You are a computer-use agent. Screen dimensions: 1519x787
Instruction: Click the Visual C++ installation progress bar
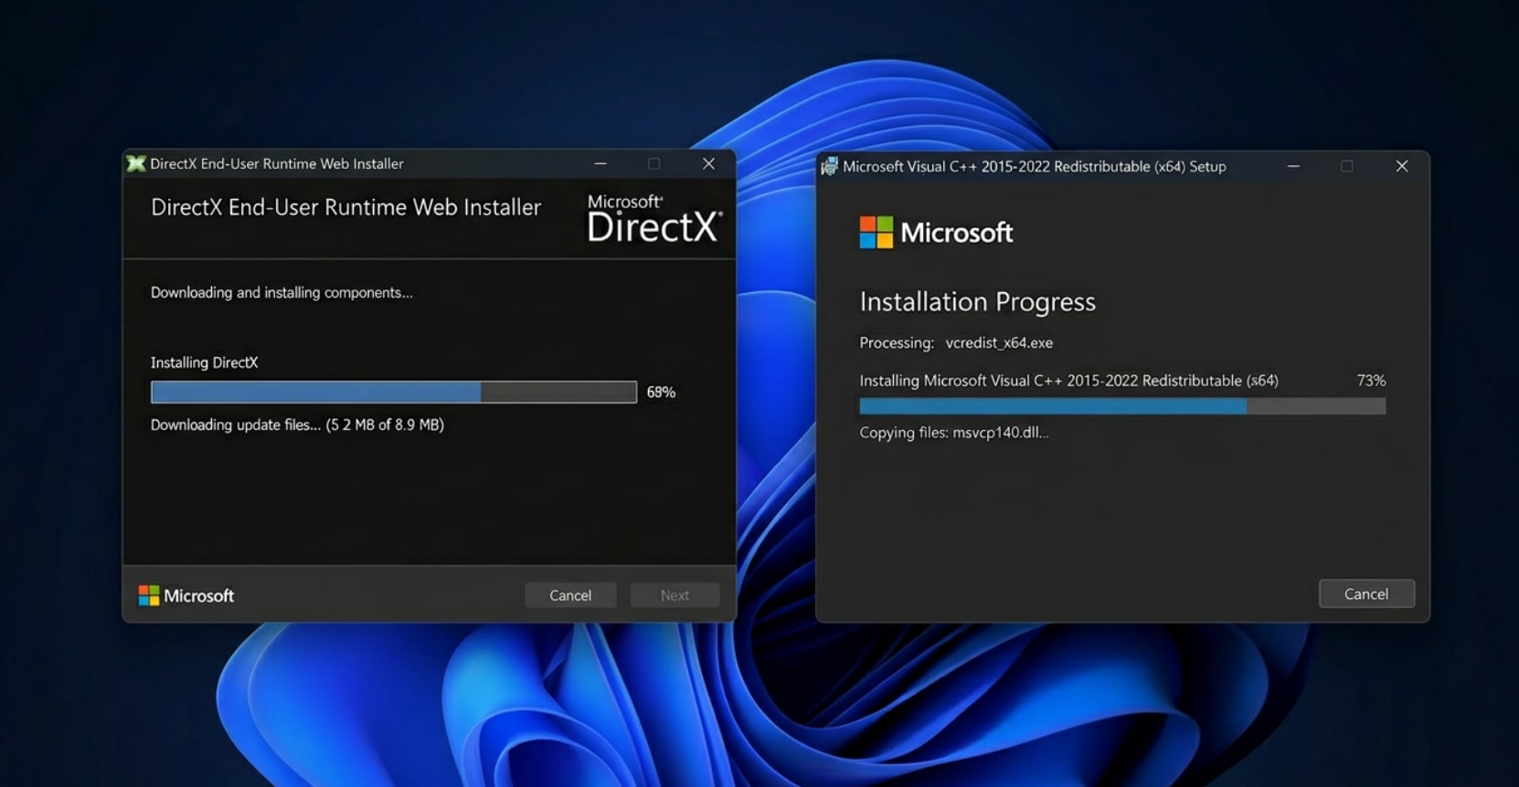(1122, 406)
